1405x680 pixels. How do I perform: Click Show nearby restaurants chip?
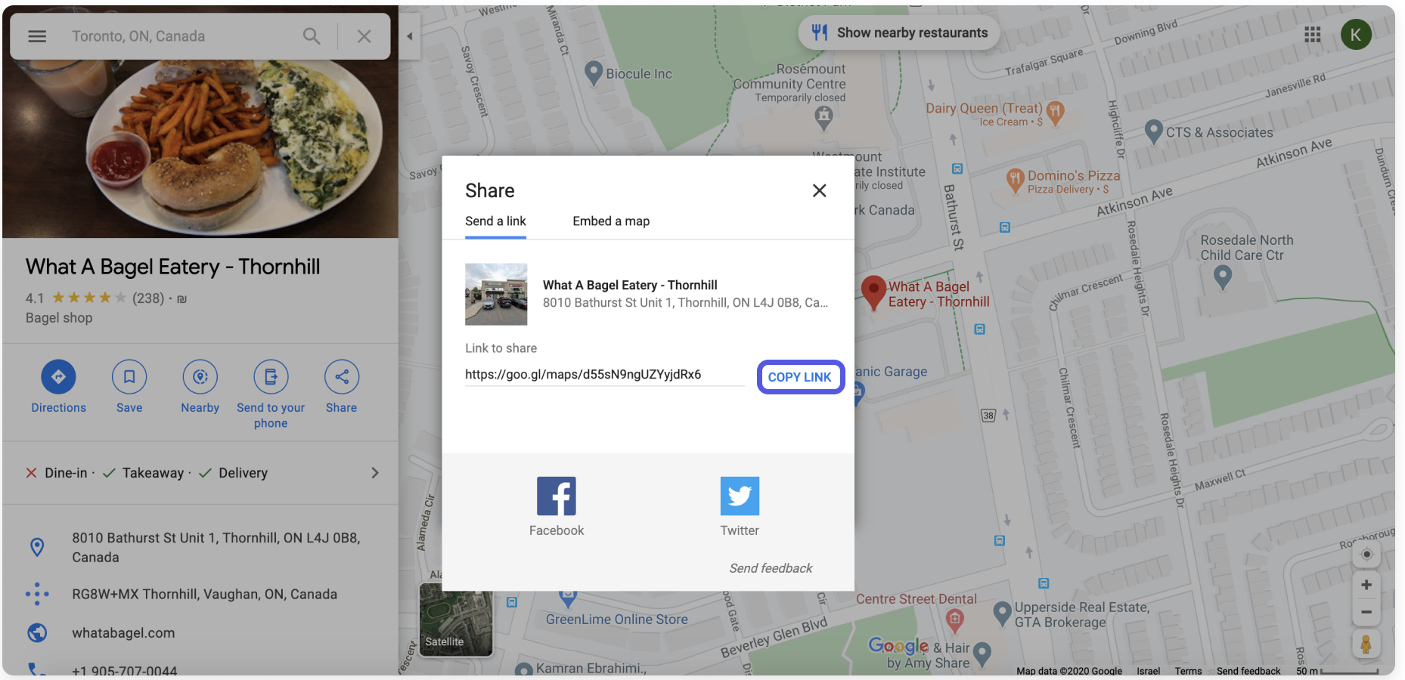[x=899, y=32]
